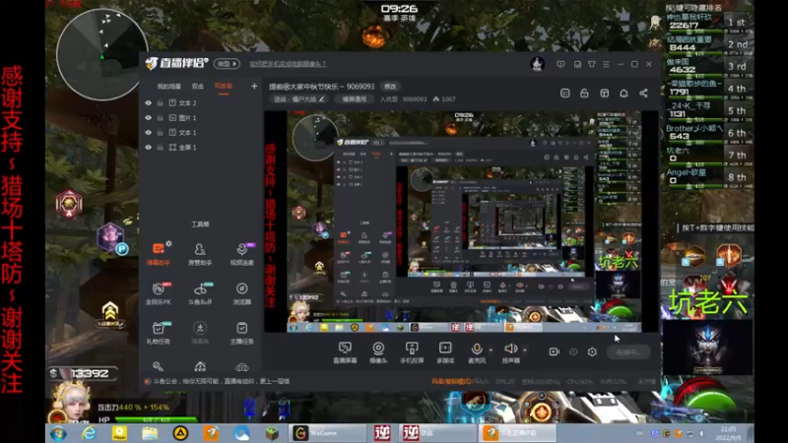Mute the 扬声器 speaker
Screen dimensions: 788x443
click(510, 351)
